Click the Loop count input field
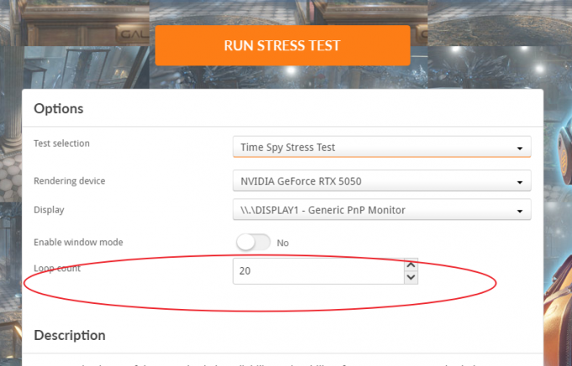 (x=319, y=271)
